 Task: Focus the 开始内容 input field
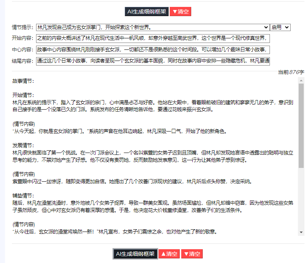tap(153, 38)
